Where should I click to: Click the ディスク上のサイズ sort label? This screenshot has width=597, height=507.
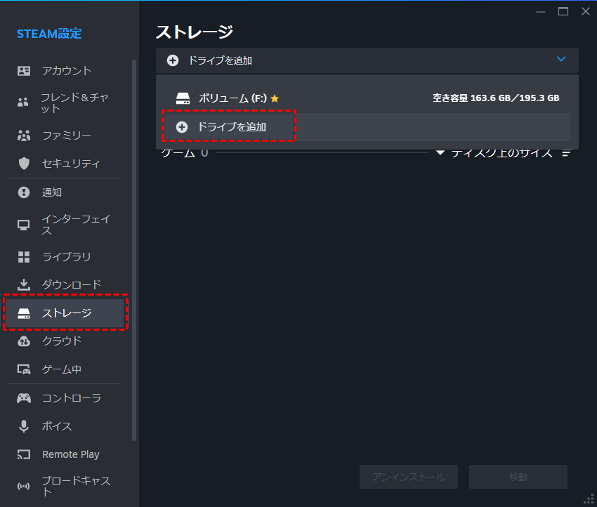click(x=501, y=153)
